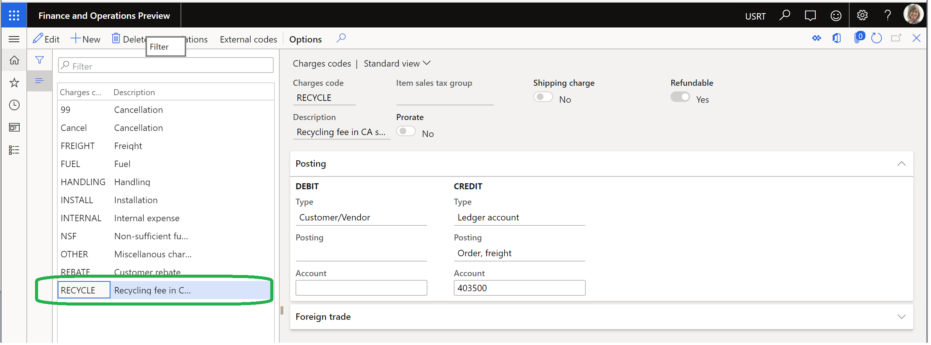Click the Edit button with pencil icon
This screenshot has width=931, height=345.
[x=46, y=39]
